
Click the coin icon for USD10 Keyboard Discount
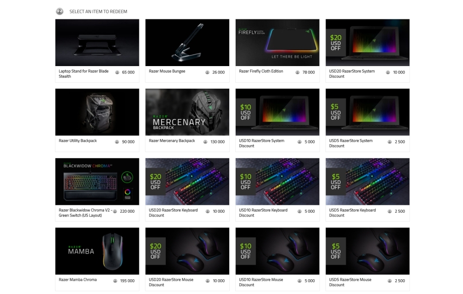(300, 211)
